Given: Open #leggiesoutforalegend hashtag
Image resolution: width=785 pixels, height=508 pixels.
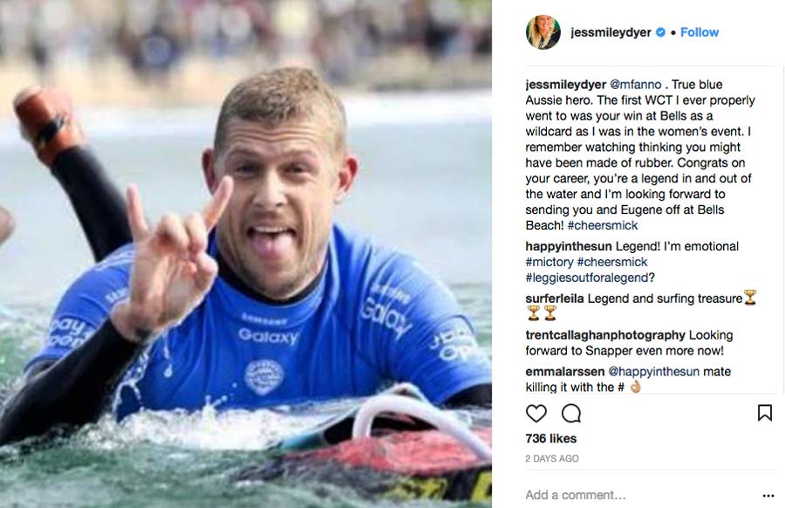Looking at the screenshot, I should 587,278.
